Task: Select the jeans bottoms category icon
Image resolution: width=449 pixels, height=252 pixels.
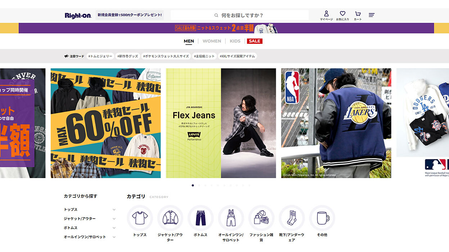Action: pyautogui.click(x=201, y=218)
